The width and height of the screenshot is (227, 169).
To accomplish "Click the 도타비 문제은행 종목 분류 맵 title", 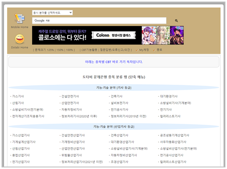I will point(114,77).
